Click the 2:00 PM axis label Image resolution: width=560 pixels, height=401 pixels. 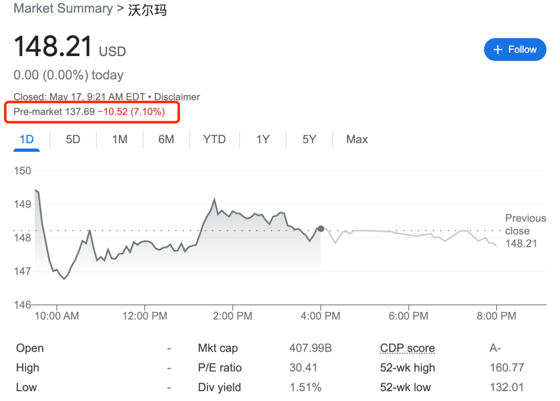tap(232, 316)
